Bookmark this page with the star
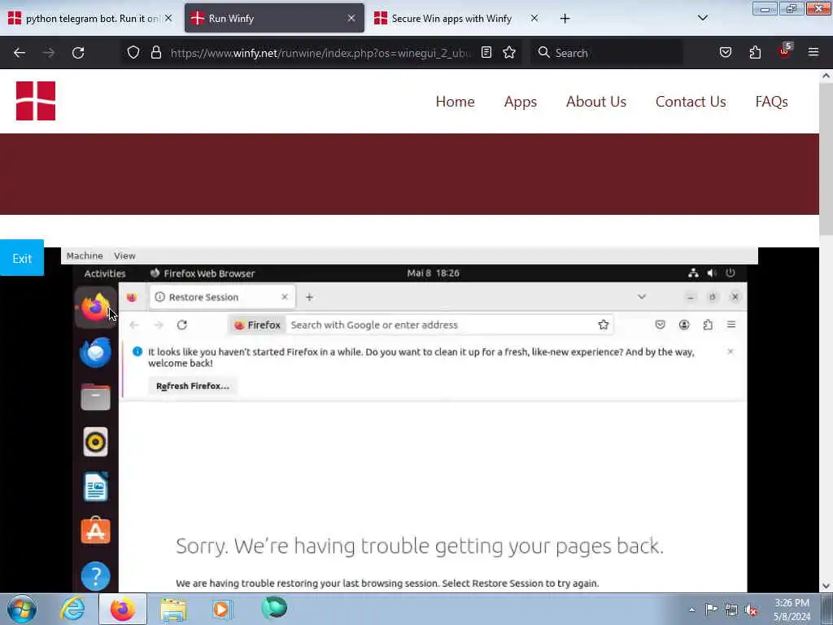The width and height of the screenshot is (833, 625). pos(509,53)
